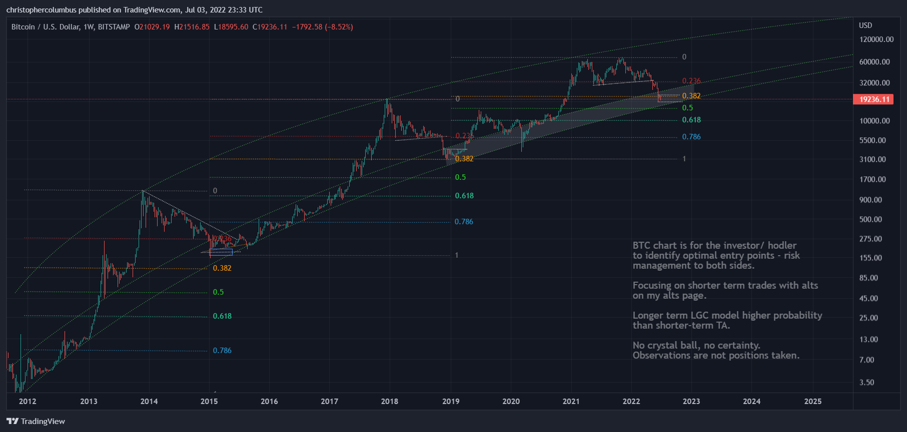
Task: Click the USD currency label on the price axis
Action: pos(865,25)
